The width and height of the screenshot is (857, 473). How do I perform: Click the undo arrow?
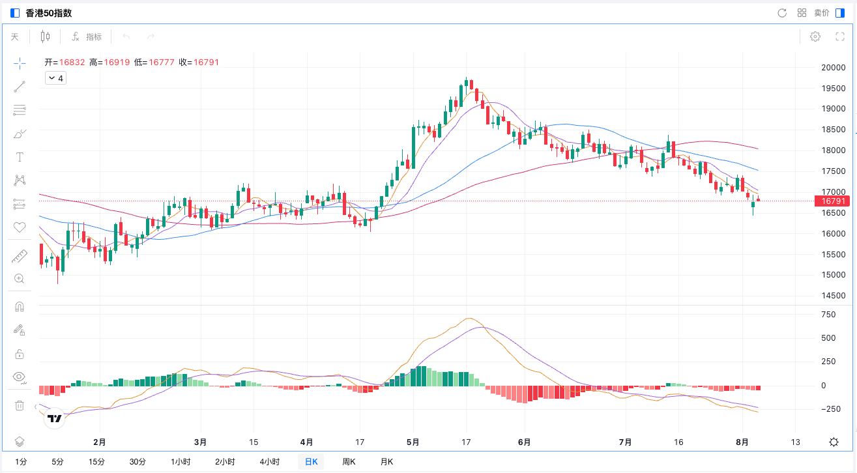pyautogui.click(x=126, y=36)
